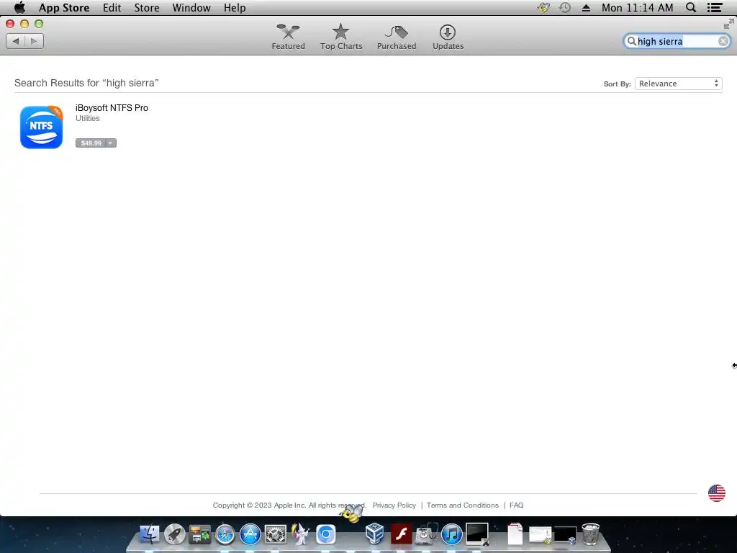Click the bee icon in menu bar
This screenshot has width=737, height=553.
(x=544, y=7)
